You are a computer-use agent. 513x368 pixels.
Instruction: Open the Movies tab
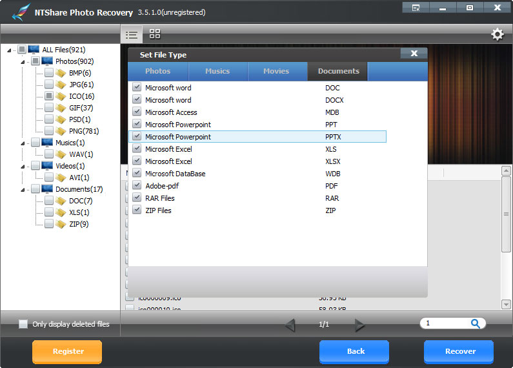[277, 72]
